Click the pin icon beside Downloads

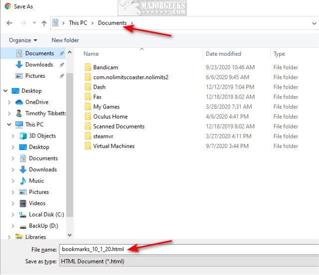click(x=62, y=65)
